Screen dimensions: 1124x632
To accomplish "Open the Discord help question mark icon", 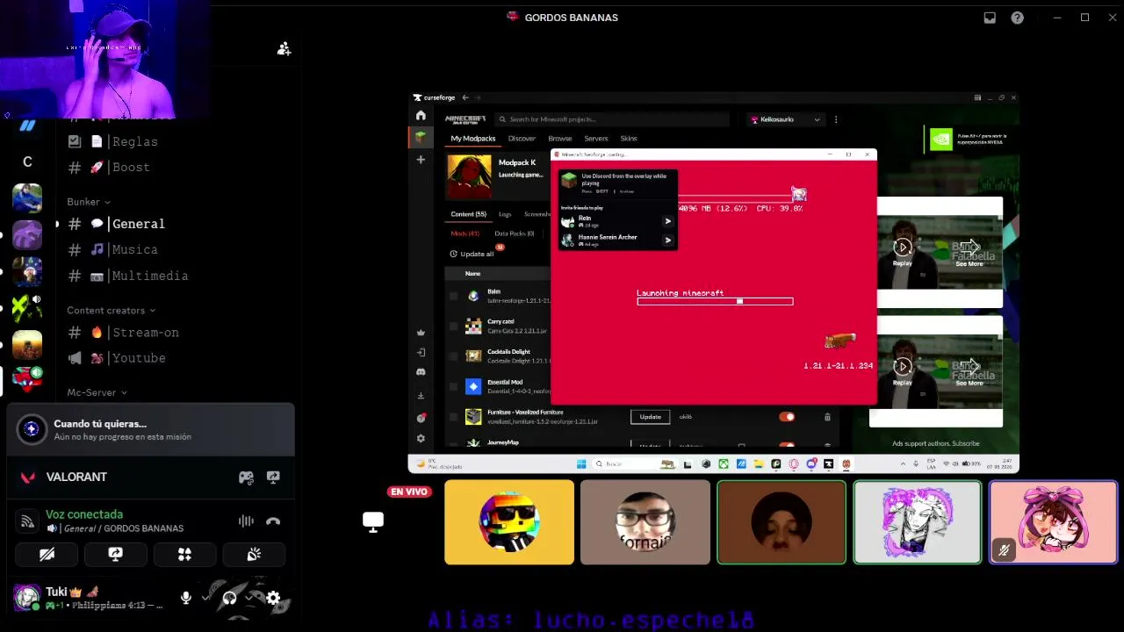I will click(x=1017, y=18).
